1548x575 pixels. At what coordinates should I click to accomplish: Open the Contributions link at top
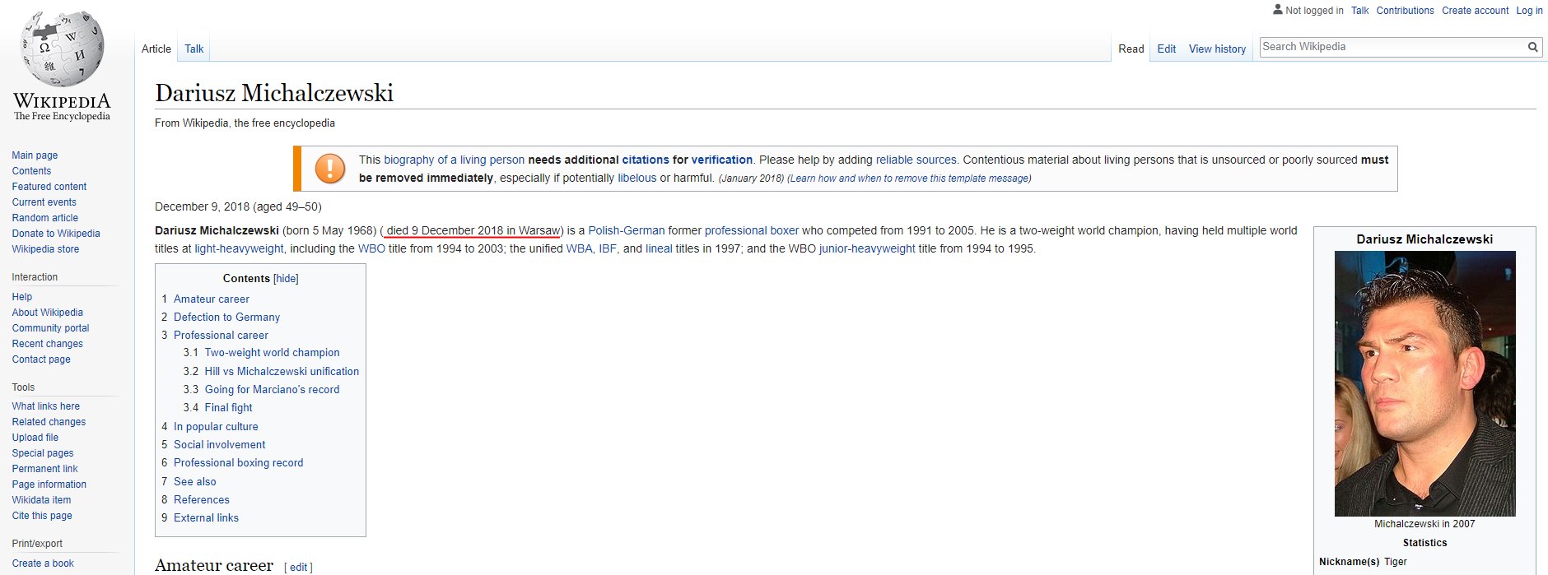tap(1405, 11)
